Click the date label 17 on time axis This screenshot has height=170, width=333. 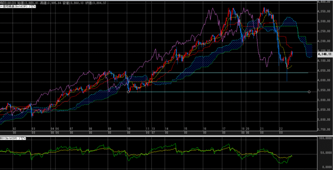(x=224, y=129)
